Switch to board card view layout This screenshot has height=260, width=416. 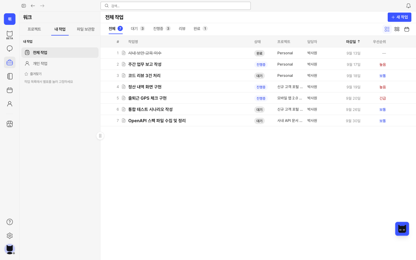tap(397, 29)
